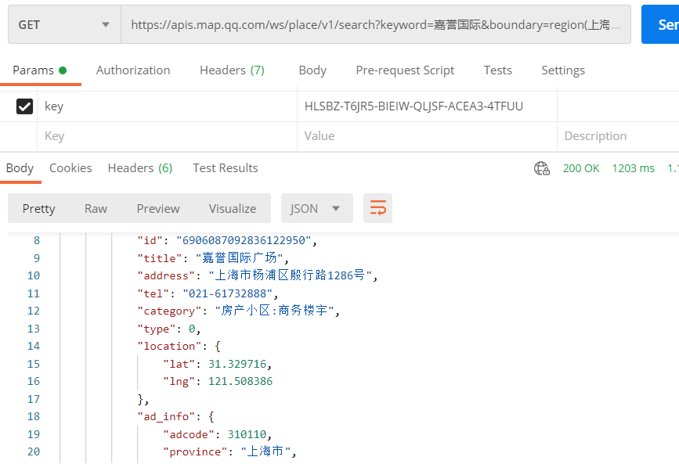
Task: Open the Tests tab
Action: tap(497, 70)
